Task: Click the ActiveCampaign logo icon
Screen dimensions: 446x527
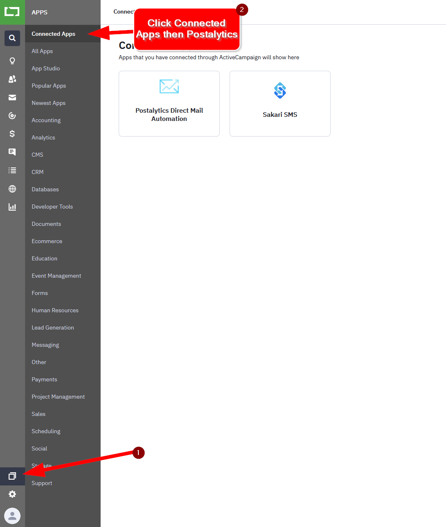Action: point(12,12)
